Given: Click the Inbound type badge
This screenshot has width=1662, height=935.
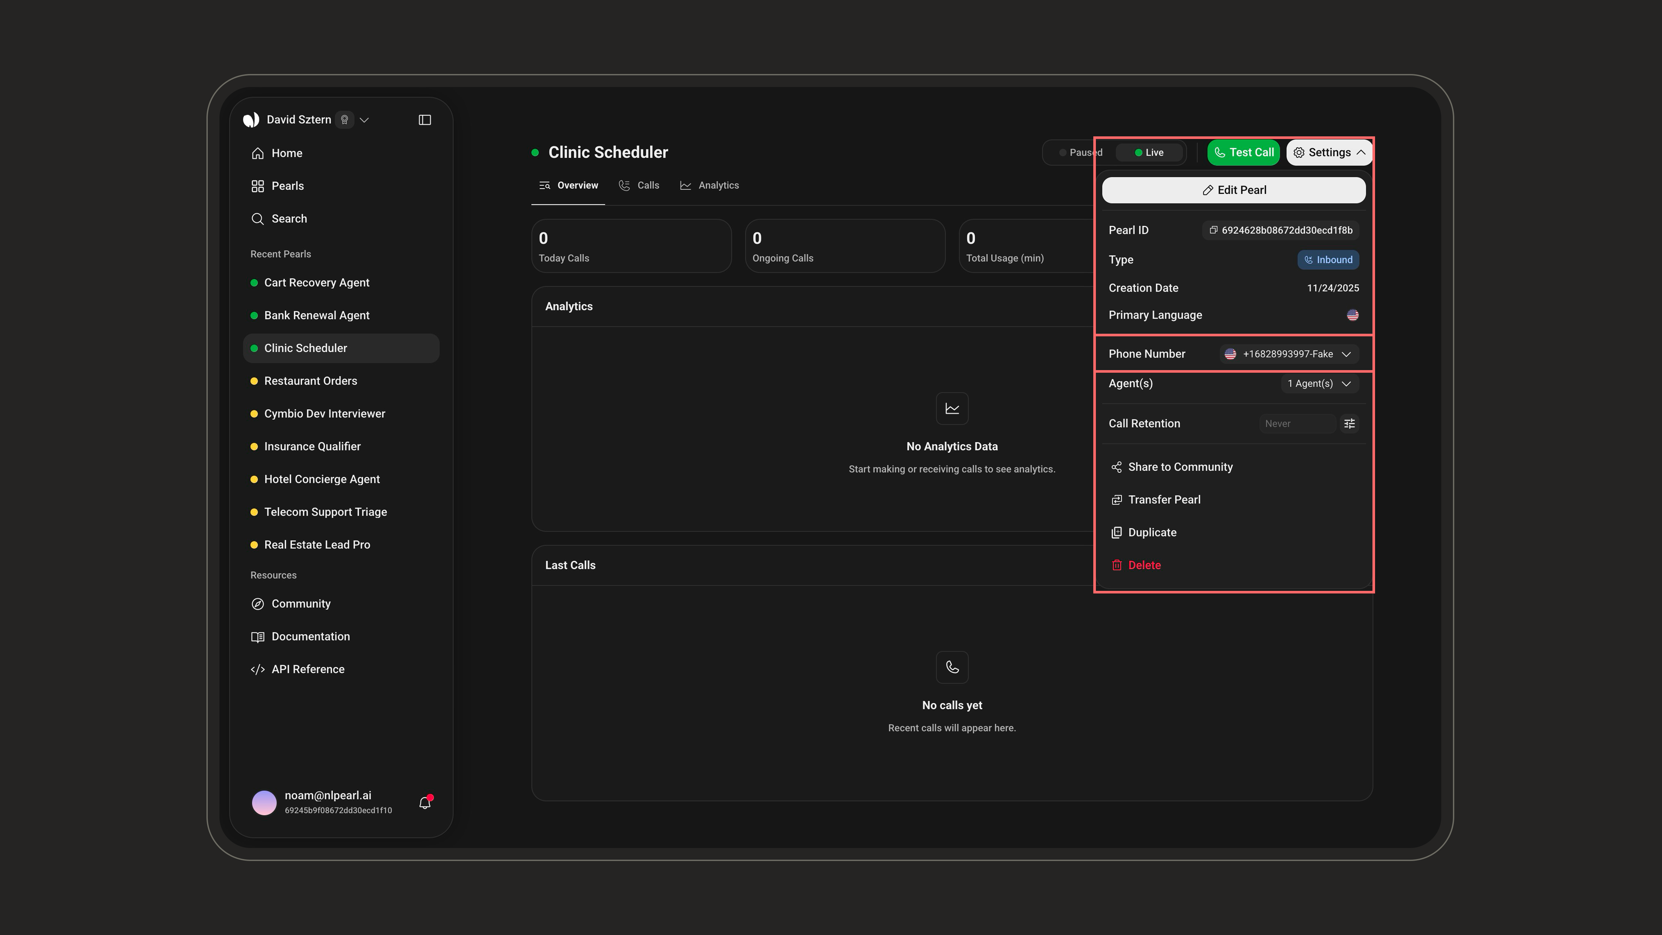Looking at the screenshot, I should [x=1328, y=260].
